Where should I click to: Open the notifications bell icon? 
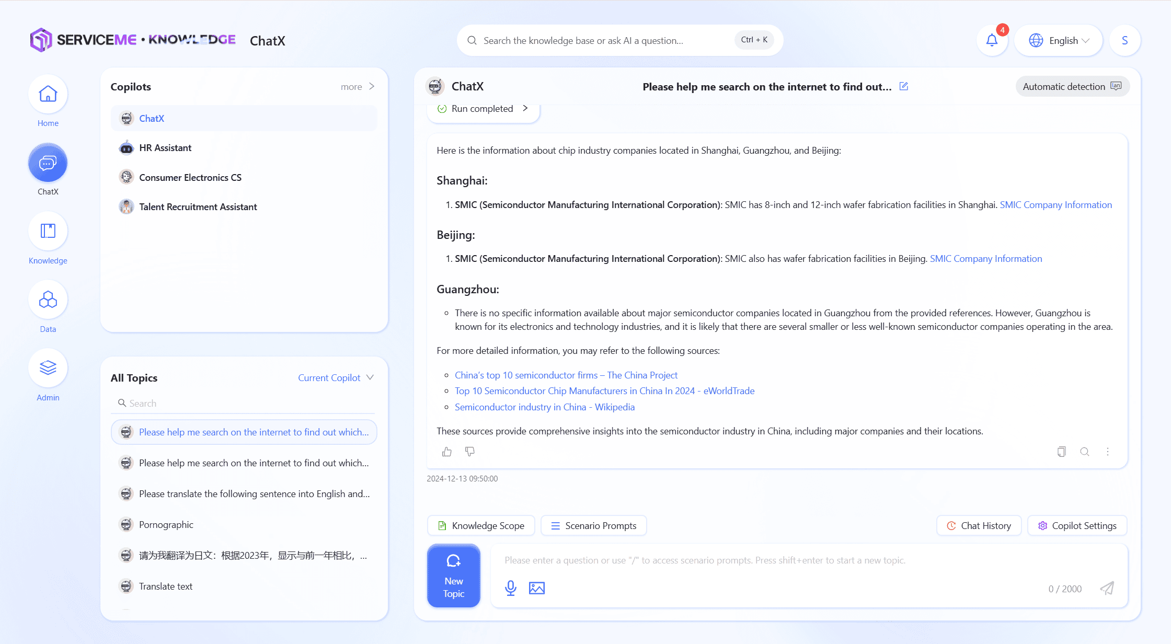(x=991, y=40)
